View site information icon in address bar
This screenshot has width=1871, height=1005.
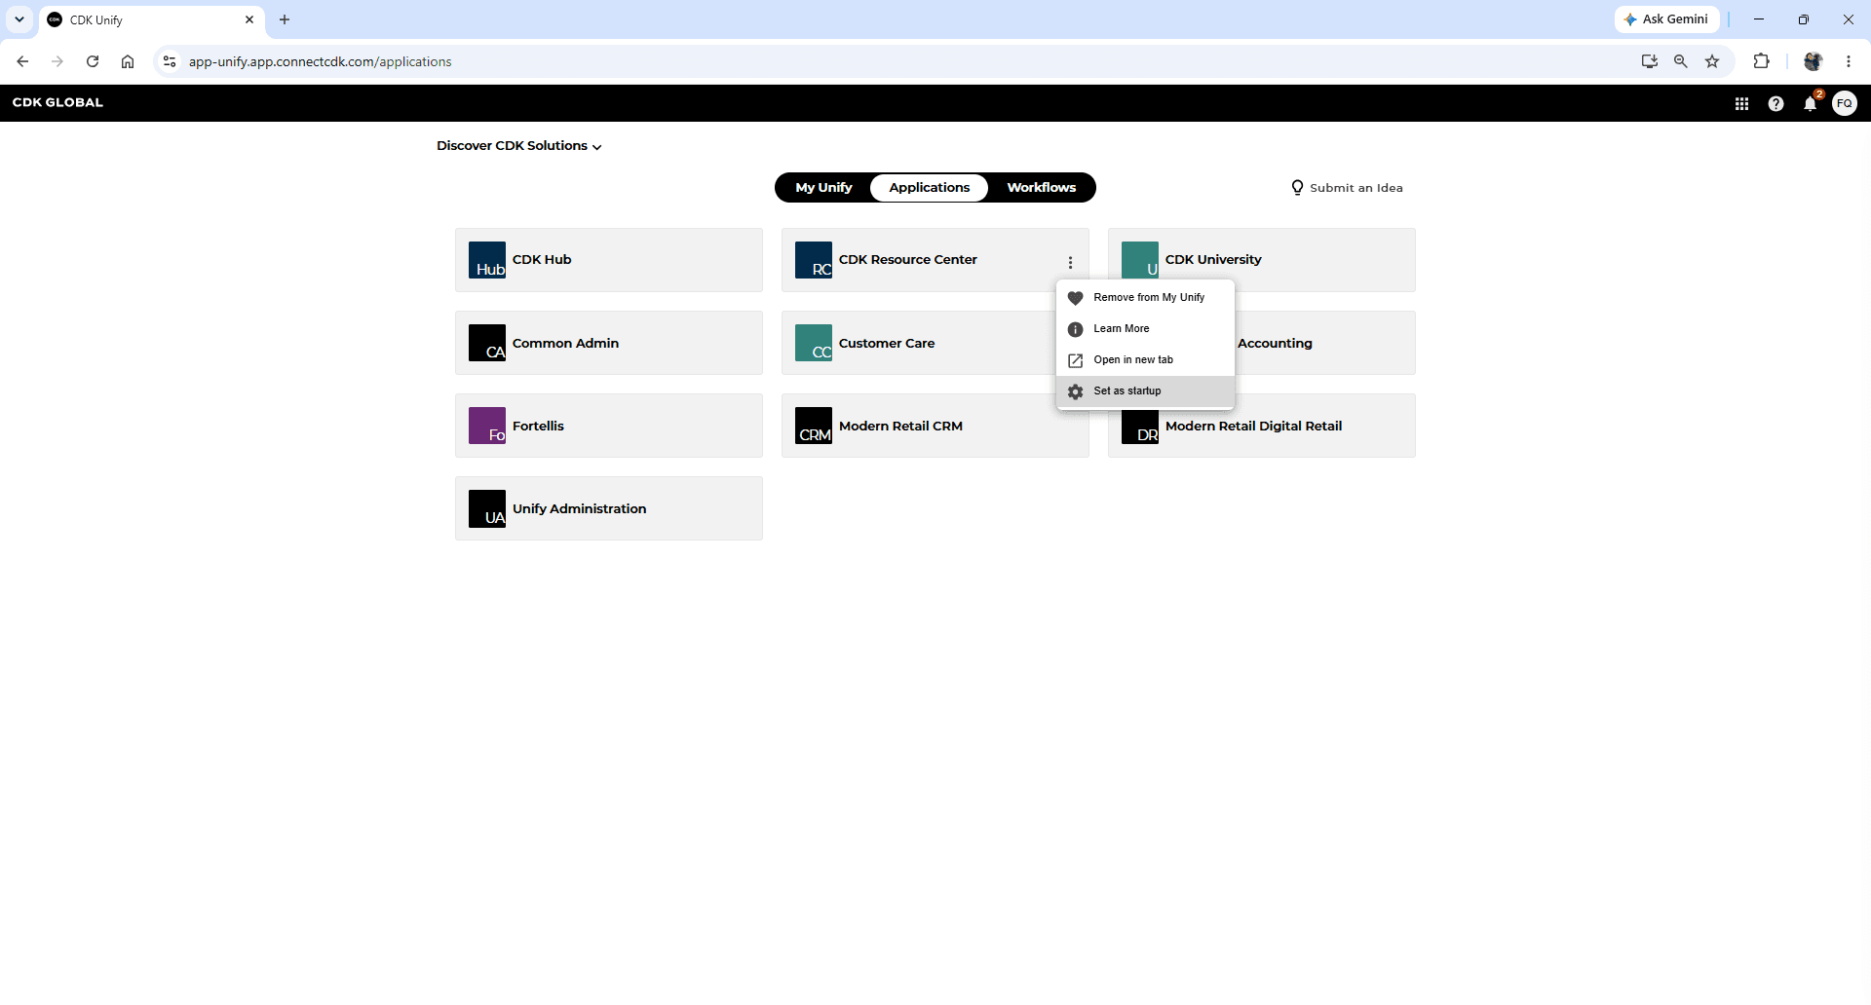pos(170,61)
